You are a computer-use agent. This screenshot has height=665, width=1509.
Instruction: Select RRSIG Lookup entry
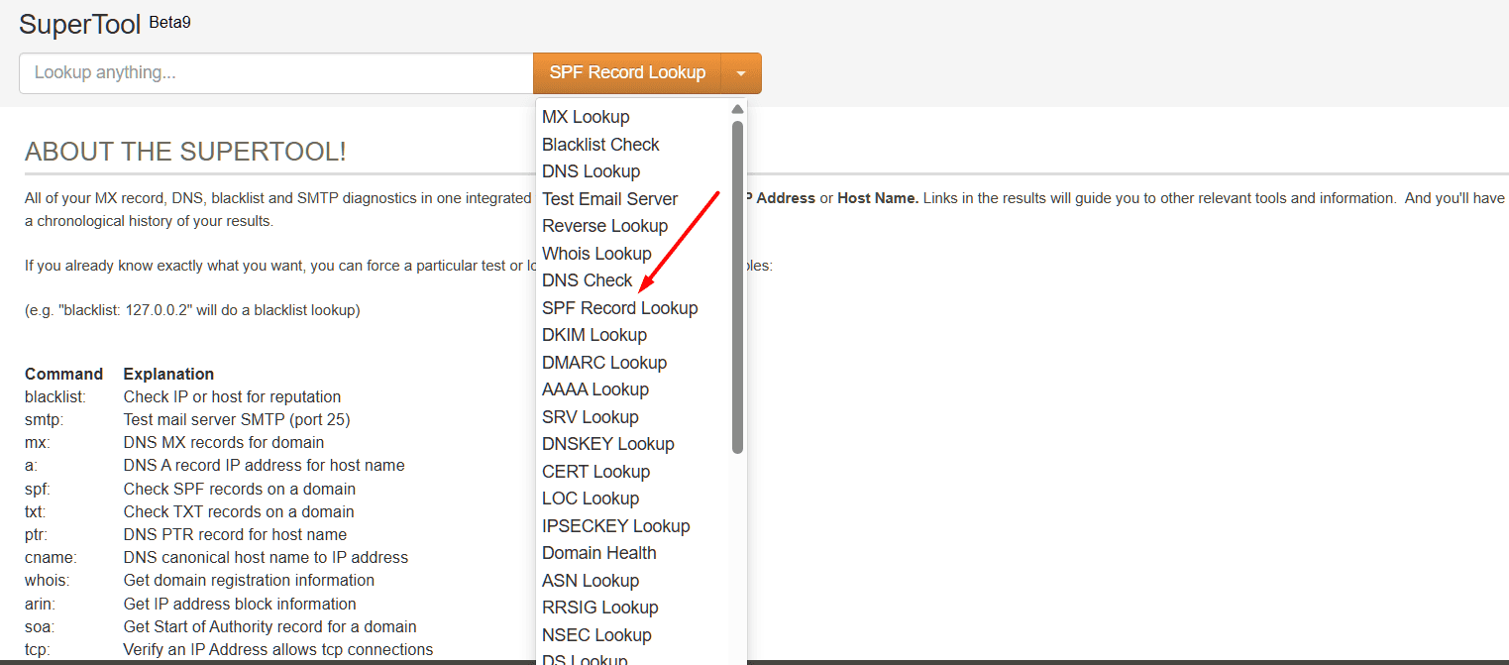(599, 608)
